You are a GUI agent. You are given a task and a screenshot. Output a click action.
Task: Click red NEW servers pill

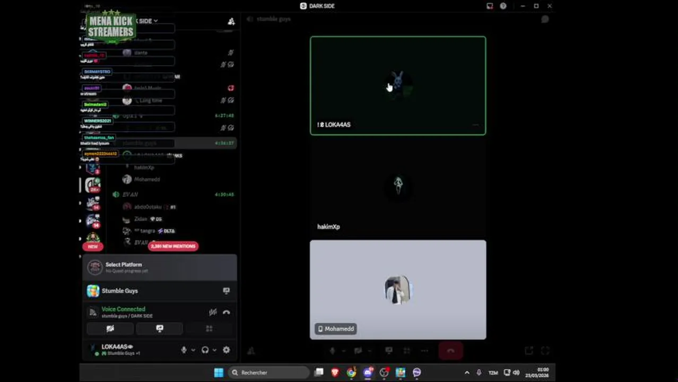click(93, 247)
